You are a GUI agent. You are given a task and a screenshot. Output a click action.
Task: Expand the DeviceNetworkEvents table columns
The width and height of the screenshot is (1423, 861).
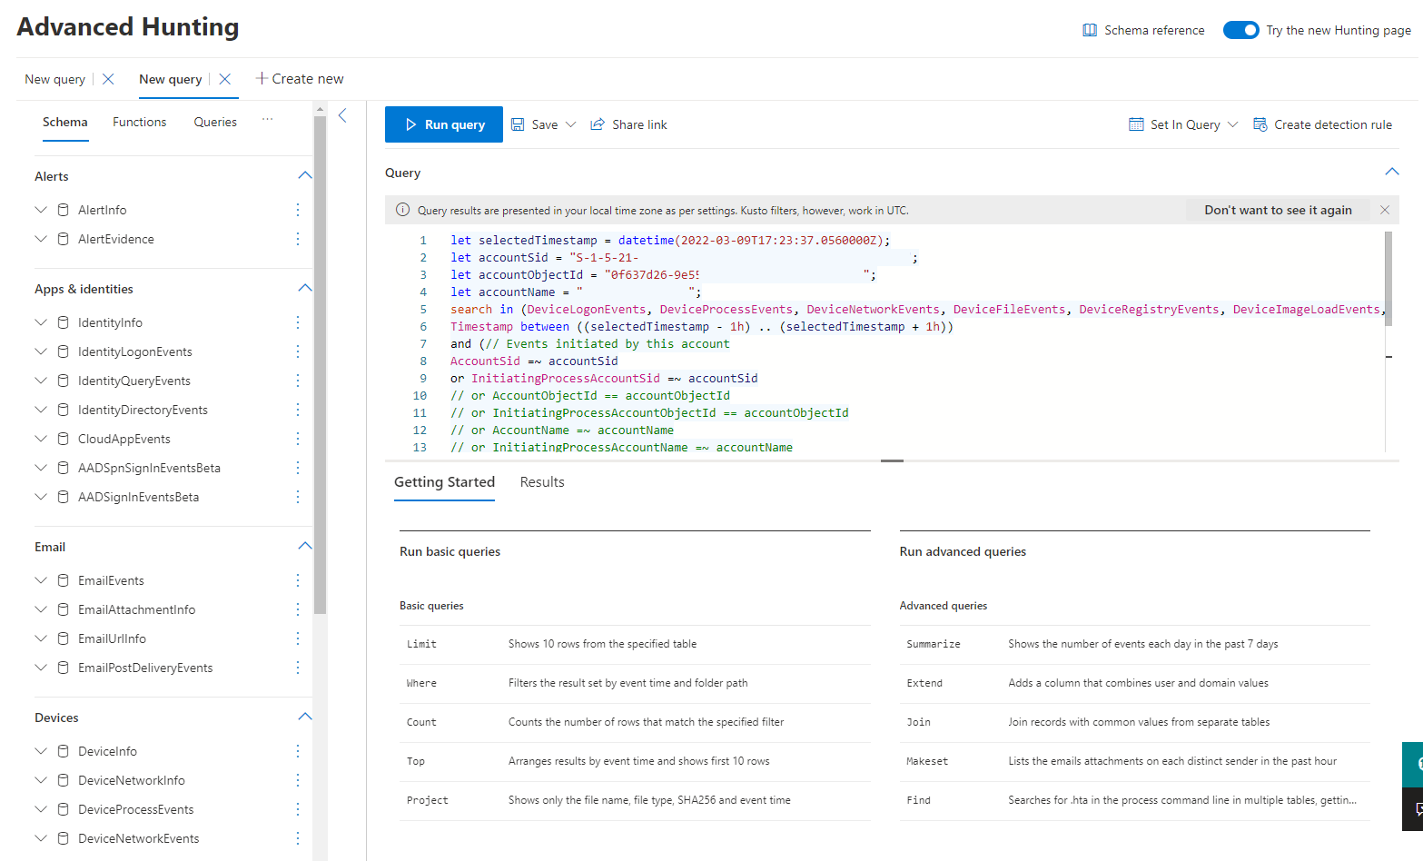(x=41, y=838)
